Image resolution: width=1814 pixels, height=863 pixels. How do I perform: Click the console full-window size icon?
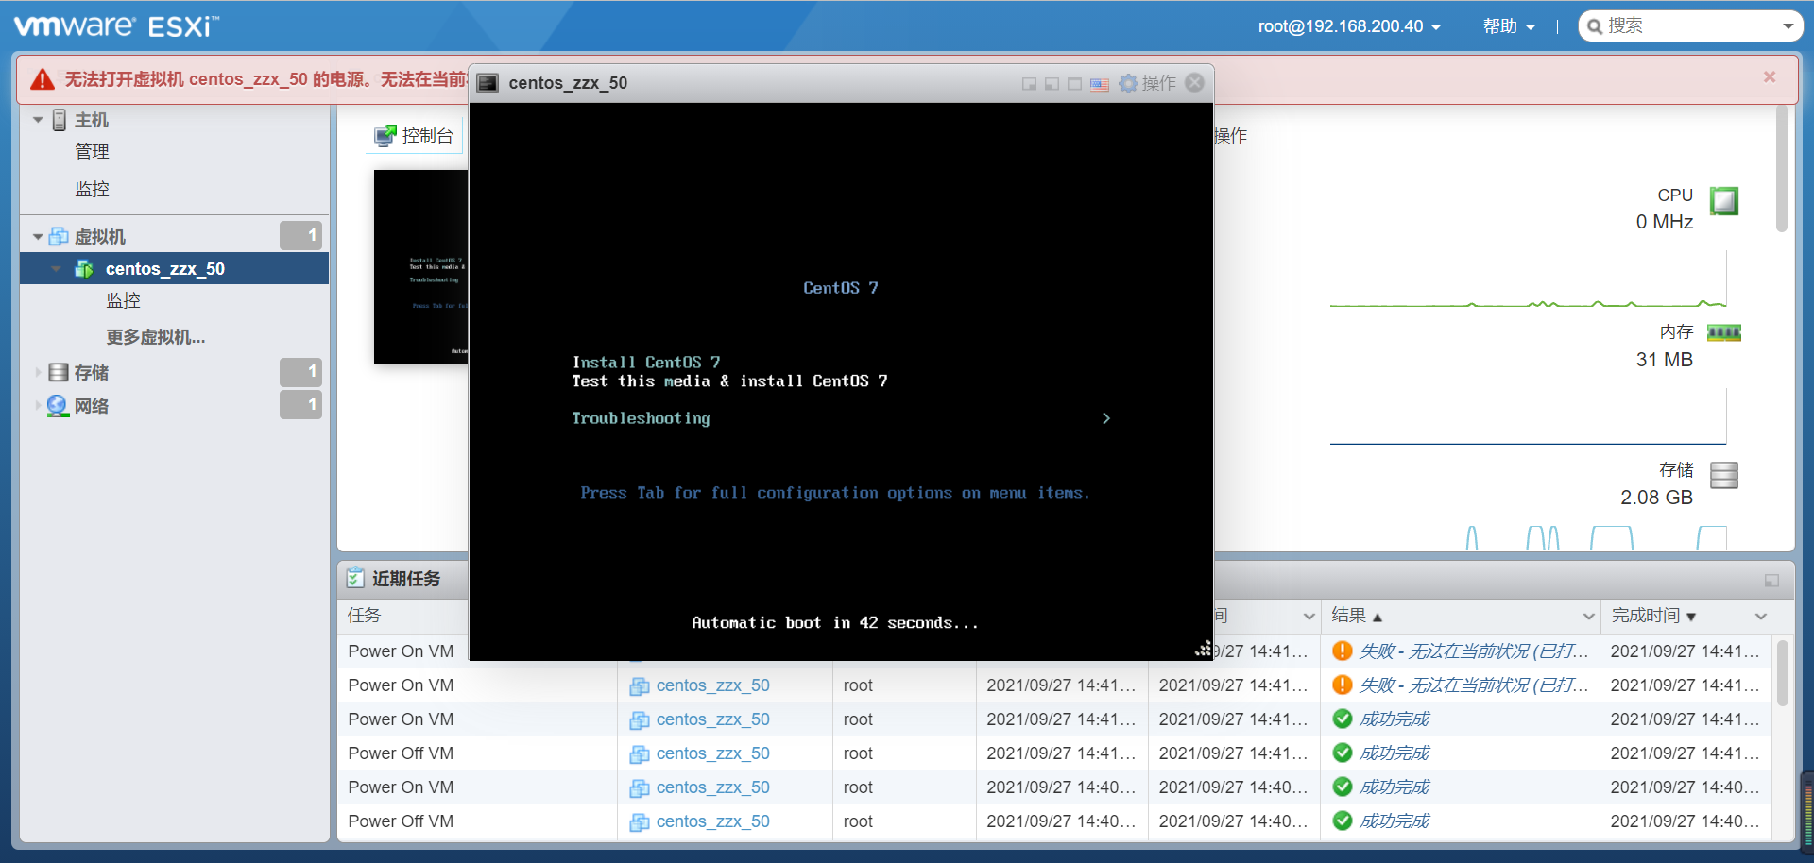pos(1074,84)
